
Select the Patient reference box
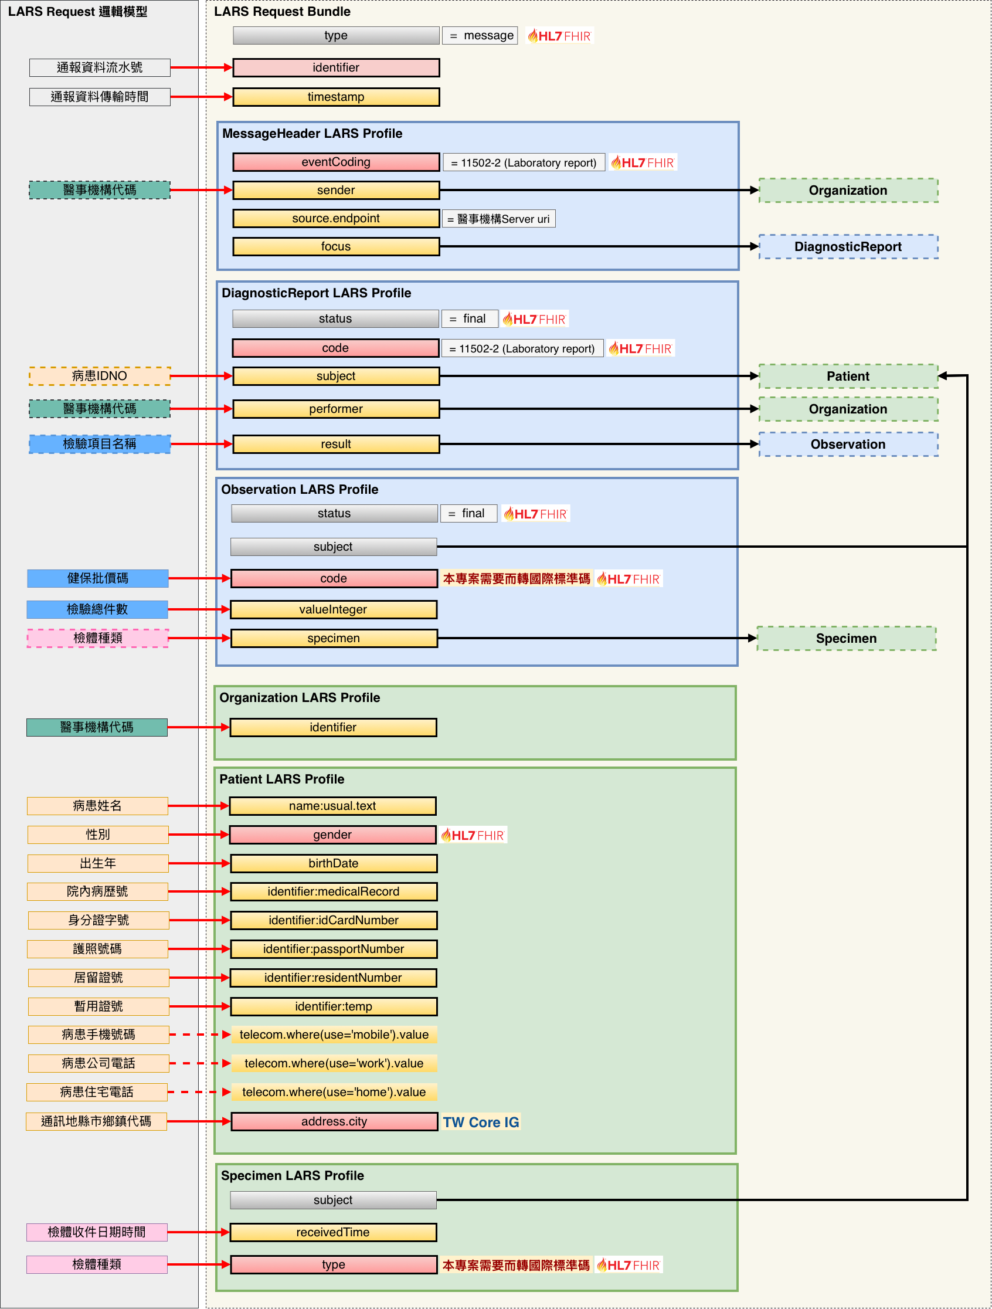(848, 377)
